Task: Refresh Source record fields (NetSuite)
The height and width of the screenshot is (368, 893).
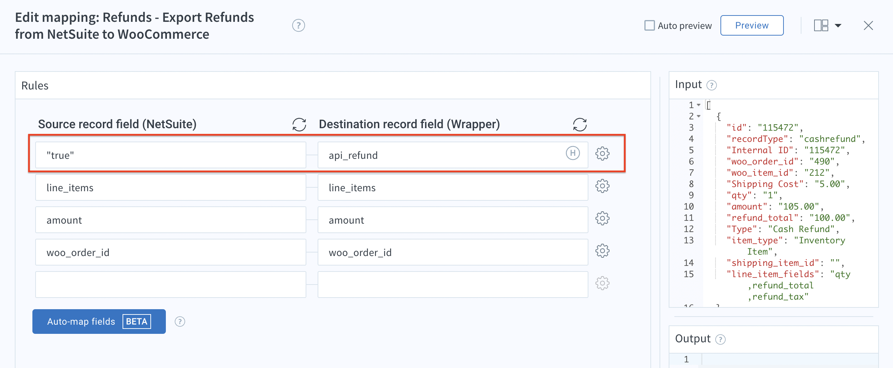Action: click(x=299, y=124)
